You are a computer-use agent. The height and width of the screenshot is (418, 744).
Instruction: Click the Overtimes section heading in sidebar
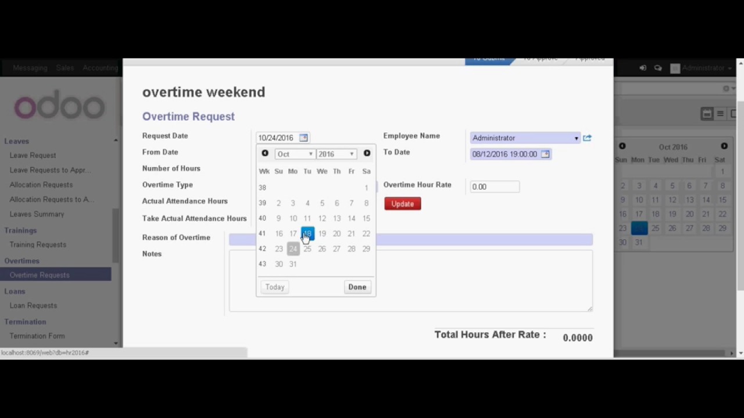tap(22, 261)
